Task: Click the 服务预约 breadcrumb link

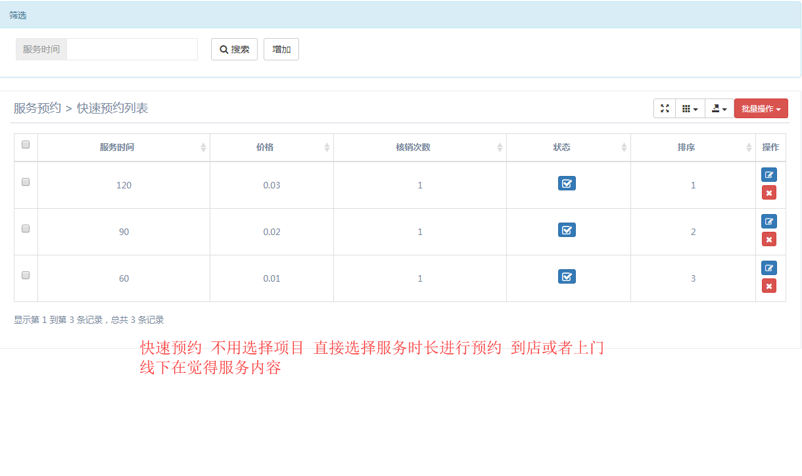Action: coord(37,108)
